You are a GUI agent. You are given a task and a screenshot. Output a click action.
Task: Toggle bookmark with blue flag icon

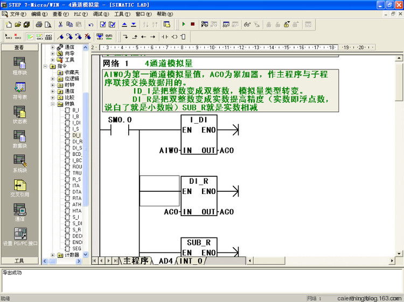click(60, 37)
